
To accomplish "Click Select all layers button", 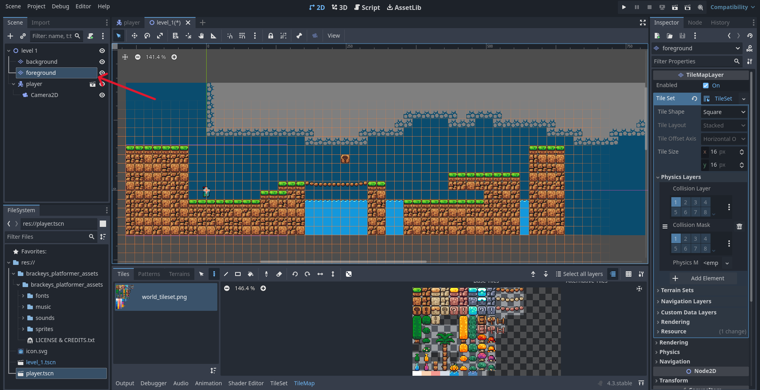I will point(579,274).
